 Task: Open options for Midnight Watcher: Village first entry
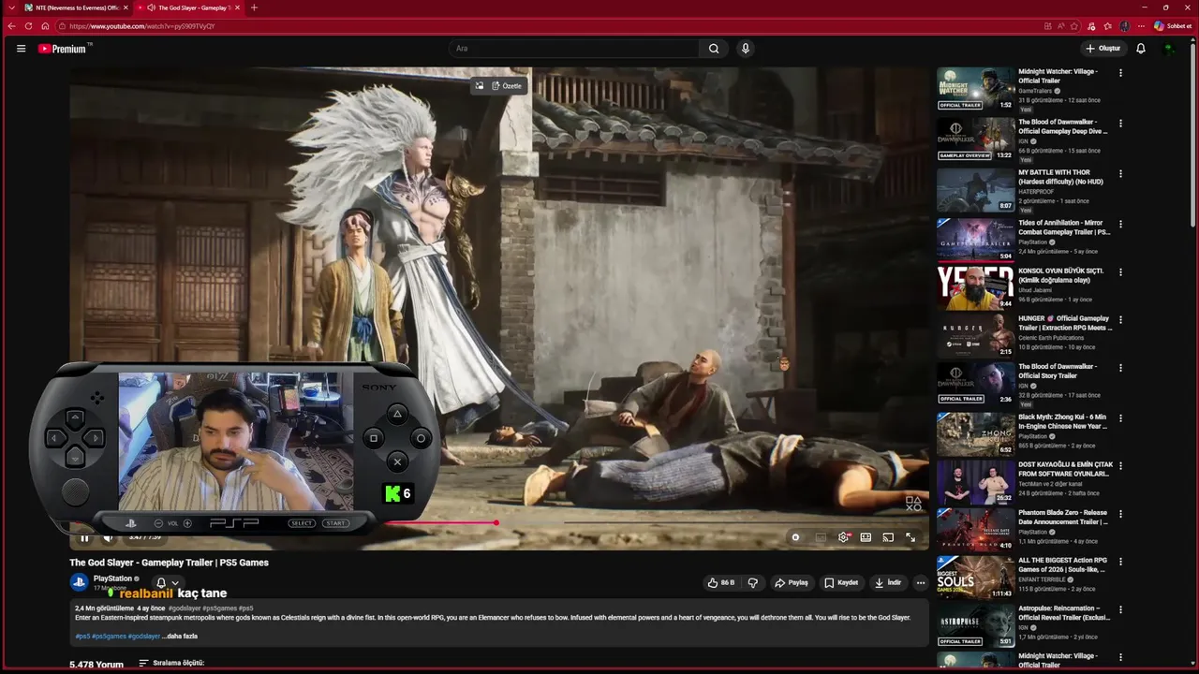pyautogui.click(x=1120, y=73)
